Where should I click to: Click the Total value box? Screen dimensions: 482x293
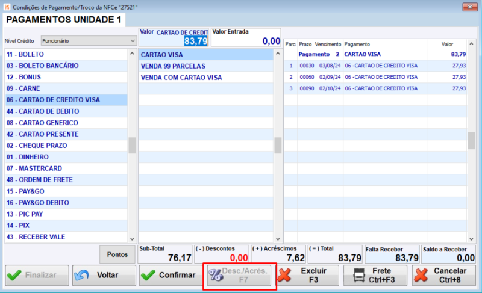(x=336, y=254)
